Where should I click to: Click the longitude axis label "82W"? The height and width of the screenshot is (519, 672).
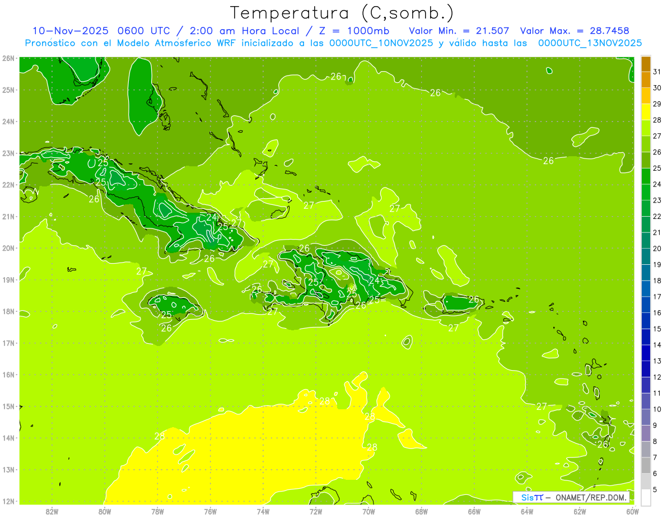point(52,511)
